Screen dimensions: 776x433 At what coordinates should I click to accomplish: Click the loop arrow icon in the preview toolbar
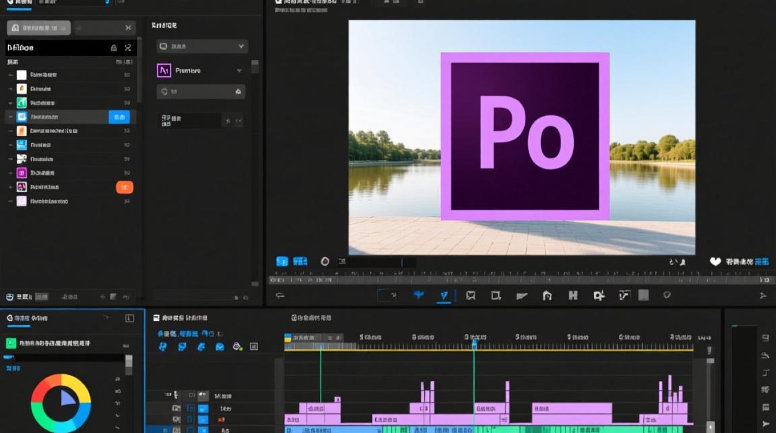pos(280,295)
